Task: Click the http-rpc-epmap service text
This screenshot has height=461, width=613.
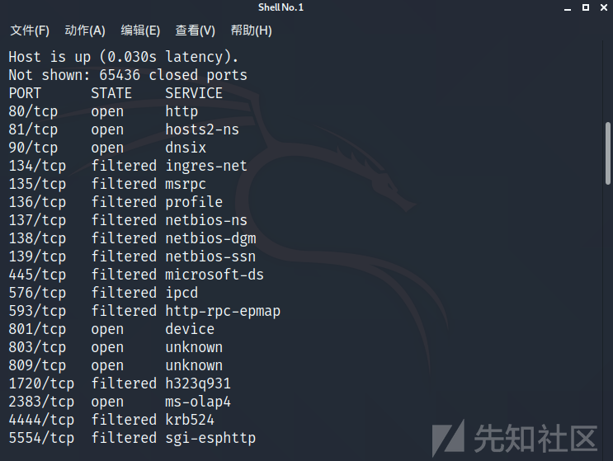Action: (x=223, y=312)
